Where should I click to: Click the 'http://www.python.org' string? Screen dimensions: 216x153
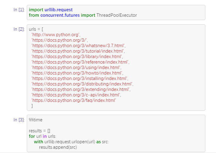click(56, 35)
